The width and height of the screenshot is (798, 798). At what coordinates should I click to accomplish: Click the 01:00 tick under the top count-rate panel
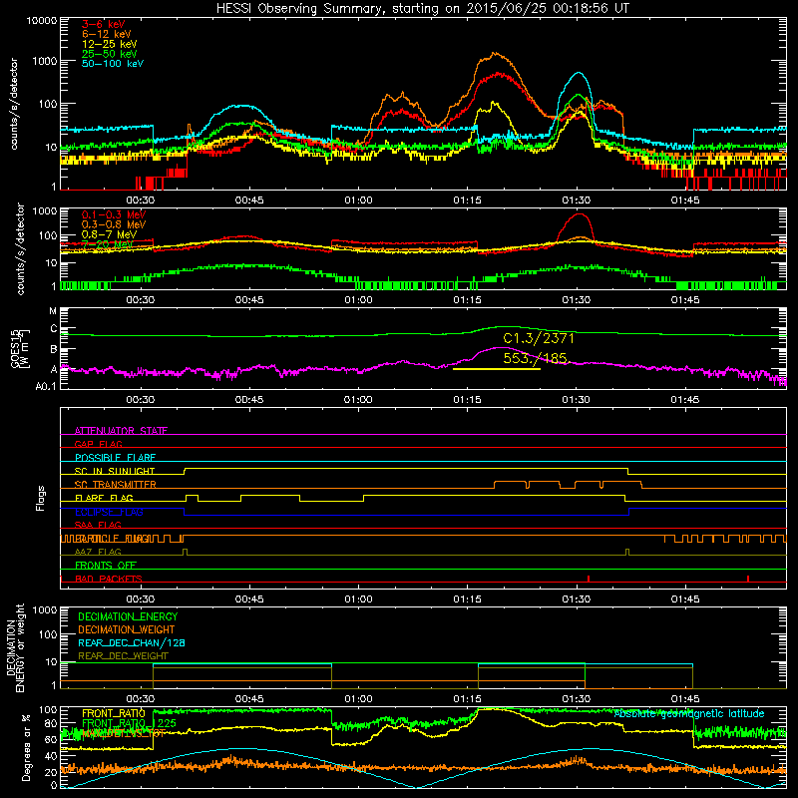pos(358,200)
